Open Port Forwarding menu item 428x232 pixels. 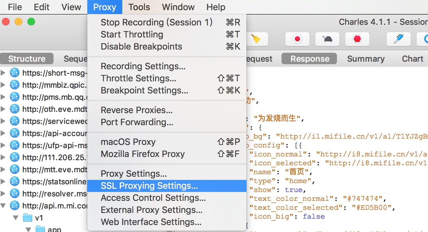[167, 122]
